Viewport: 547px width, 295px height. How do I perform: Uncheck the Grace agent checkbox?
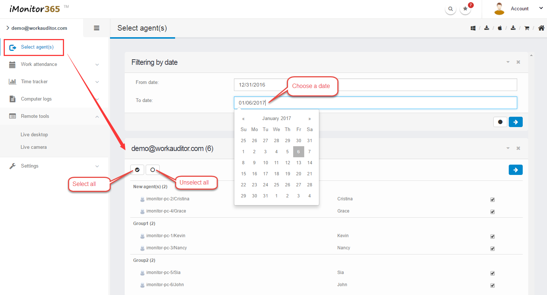(x=493, y=212)
